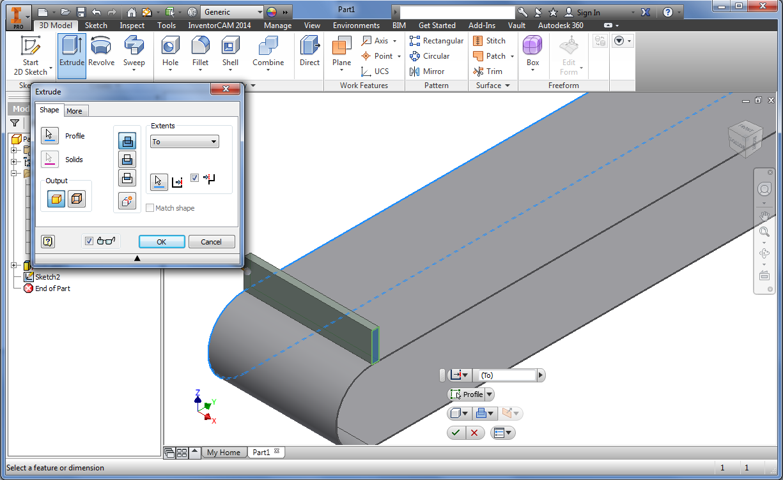Select the Circular pattern tool
This screenshot has width=783, height=480.
click(x=430, y=56)
